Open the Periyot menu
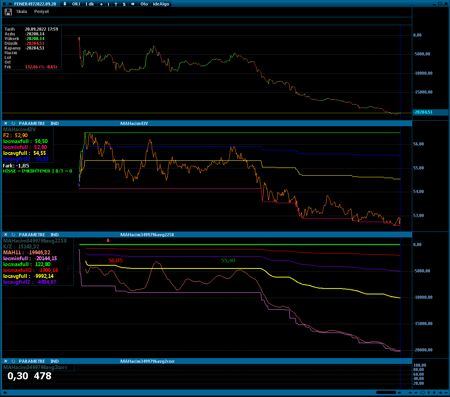This screenshot has width=450, height=397. tap(42, 11)
